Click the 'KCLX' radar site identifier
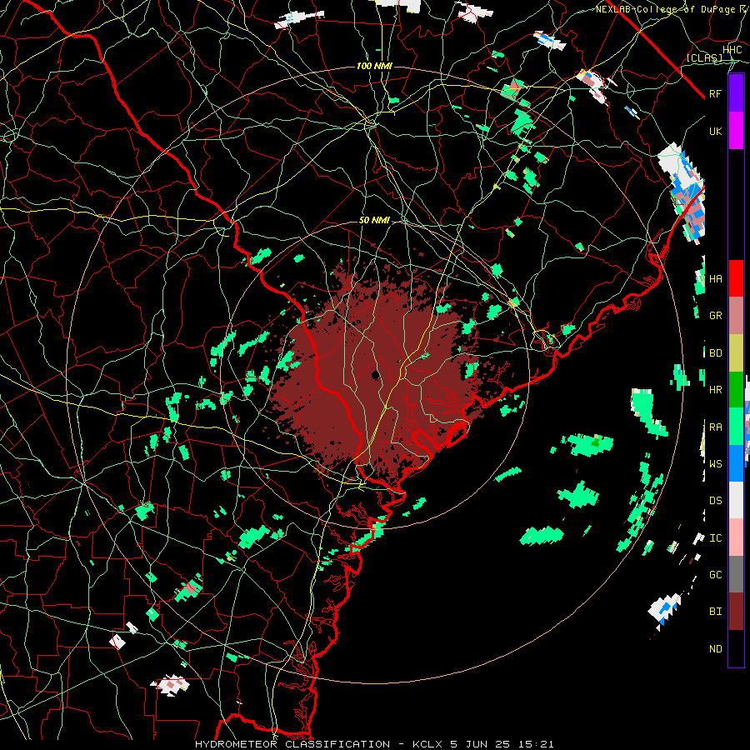The height and width of the screenshot is (750, 750). coord(427,744)
